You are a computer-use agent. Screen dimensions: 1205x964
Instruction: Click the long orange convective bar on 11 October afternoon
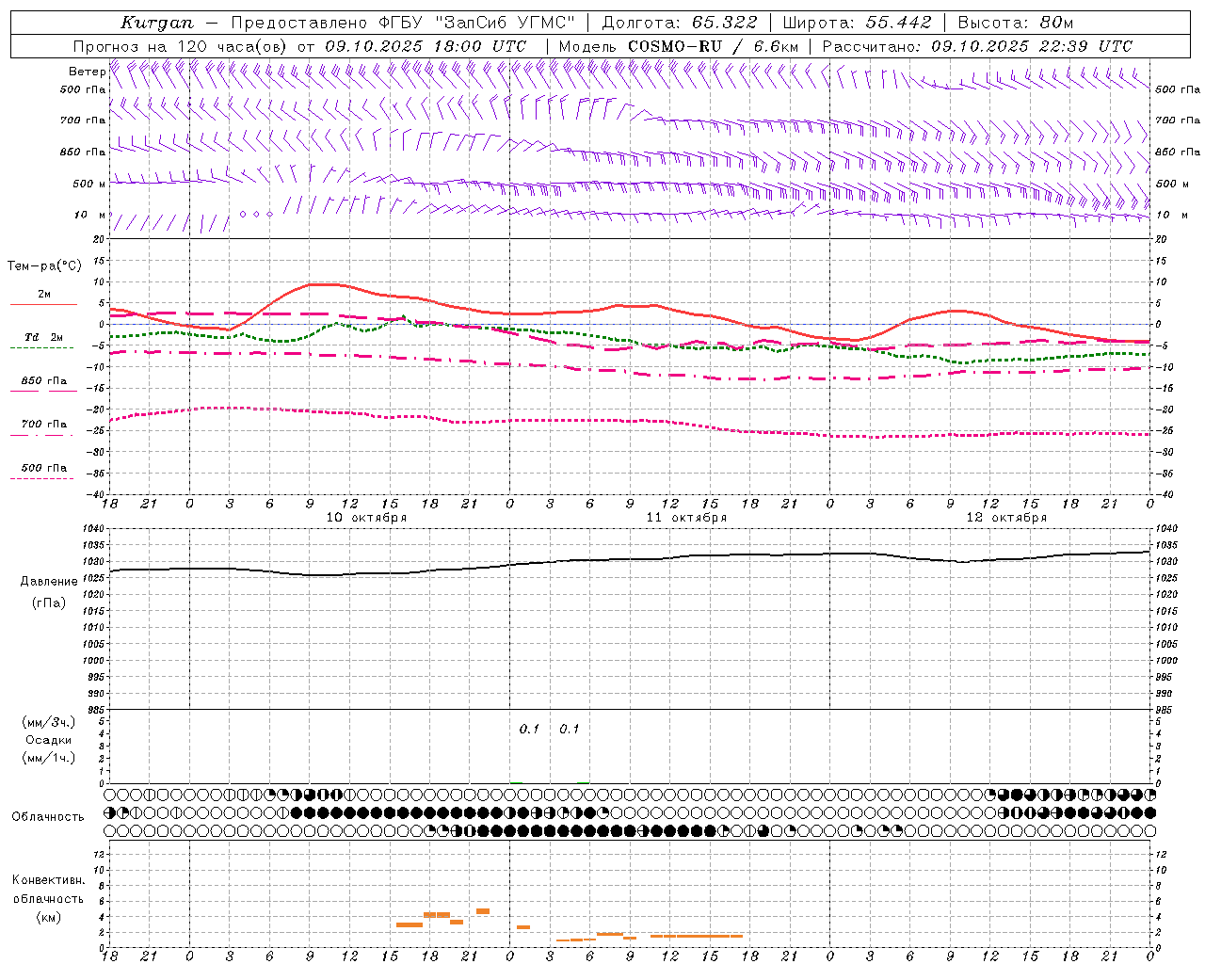click(697, 936)
